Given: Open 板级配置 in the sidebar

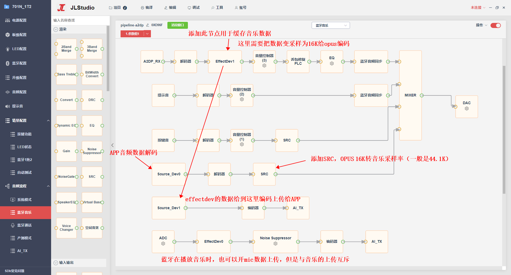Looking at the screenshot, I should (26, 35).
